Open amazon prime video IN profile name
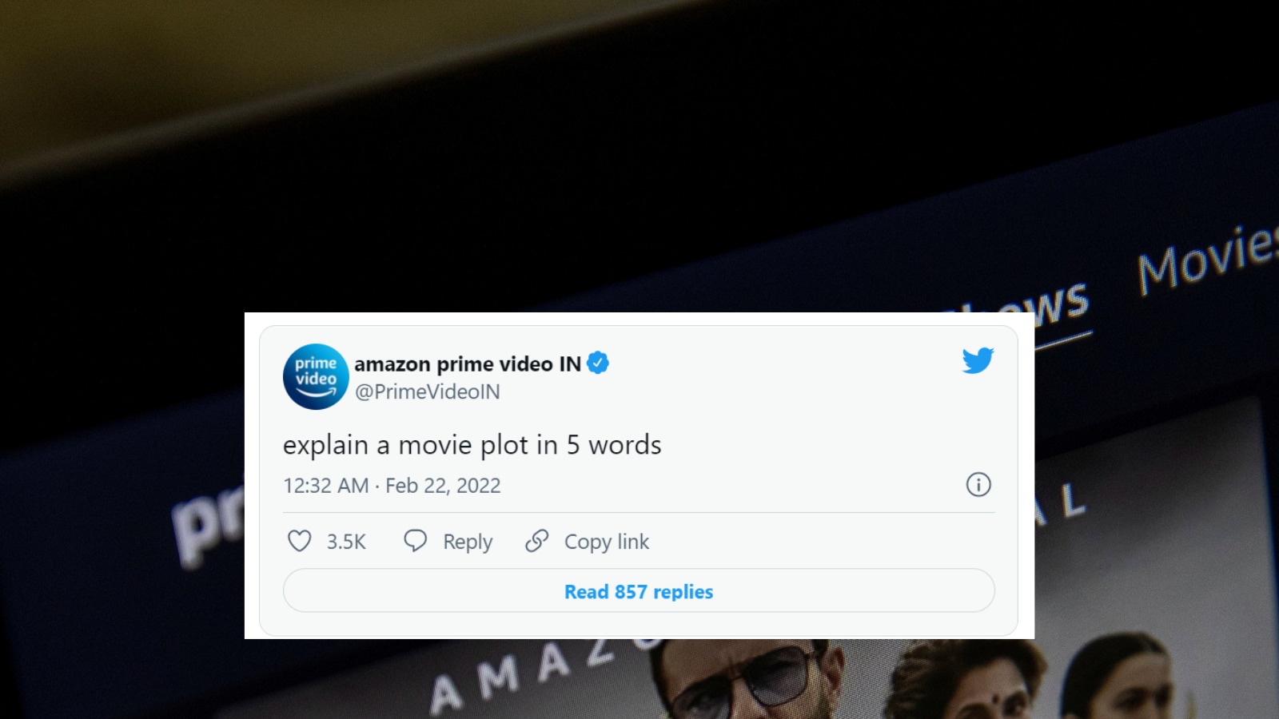1279x719 pixels. [x=468, y=363]
